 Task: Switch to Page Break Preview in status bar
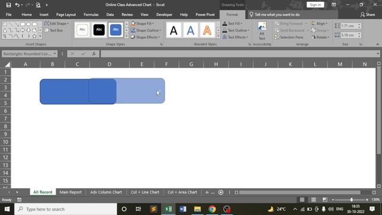(325, 199)
